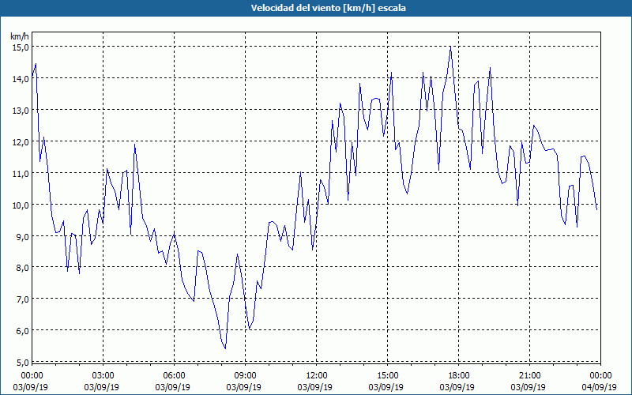The width and height of the screenshot is (632, 395).
Task: Select the 'km/h' unit label on the axis
Action: coord(19,36)
